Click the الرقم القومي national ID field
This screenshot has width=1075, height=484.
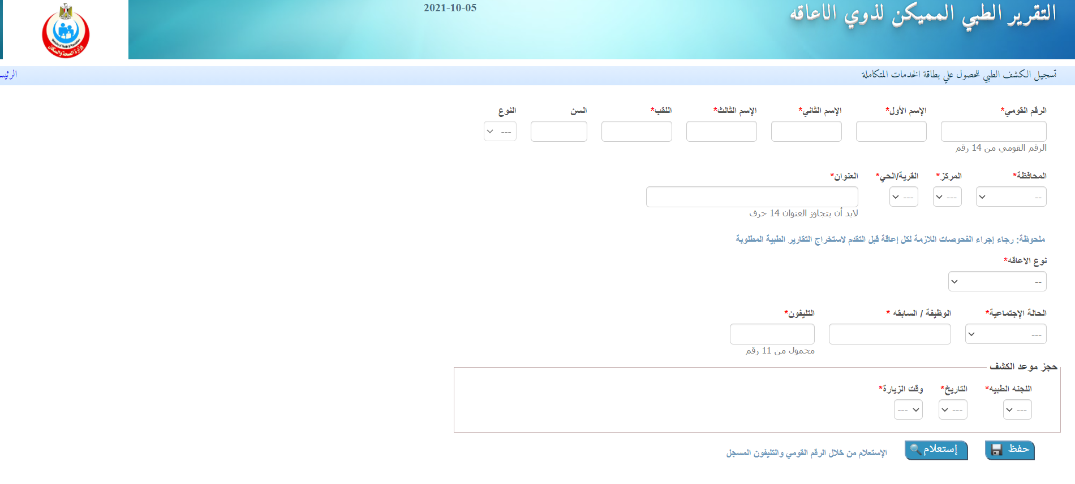994,131
